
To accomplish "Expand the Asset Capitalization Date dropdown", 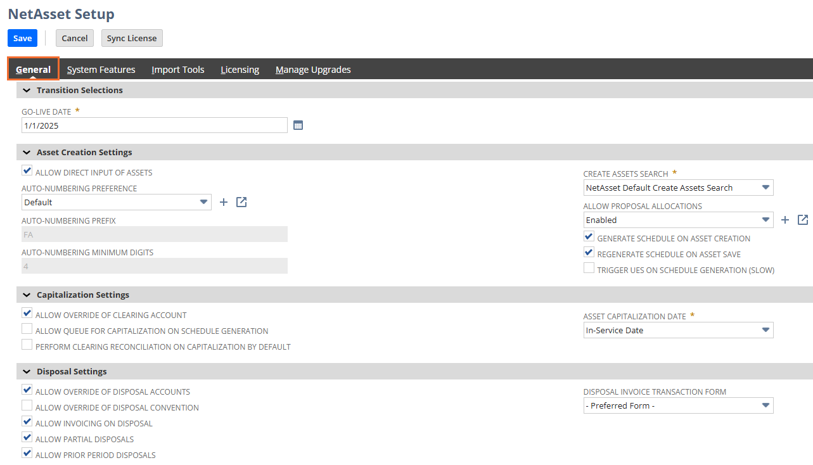I will [678, 330].
